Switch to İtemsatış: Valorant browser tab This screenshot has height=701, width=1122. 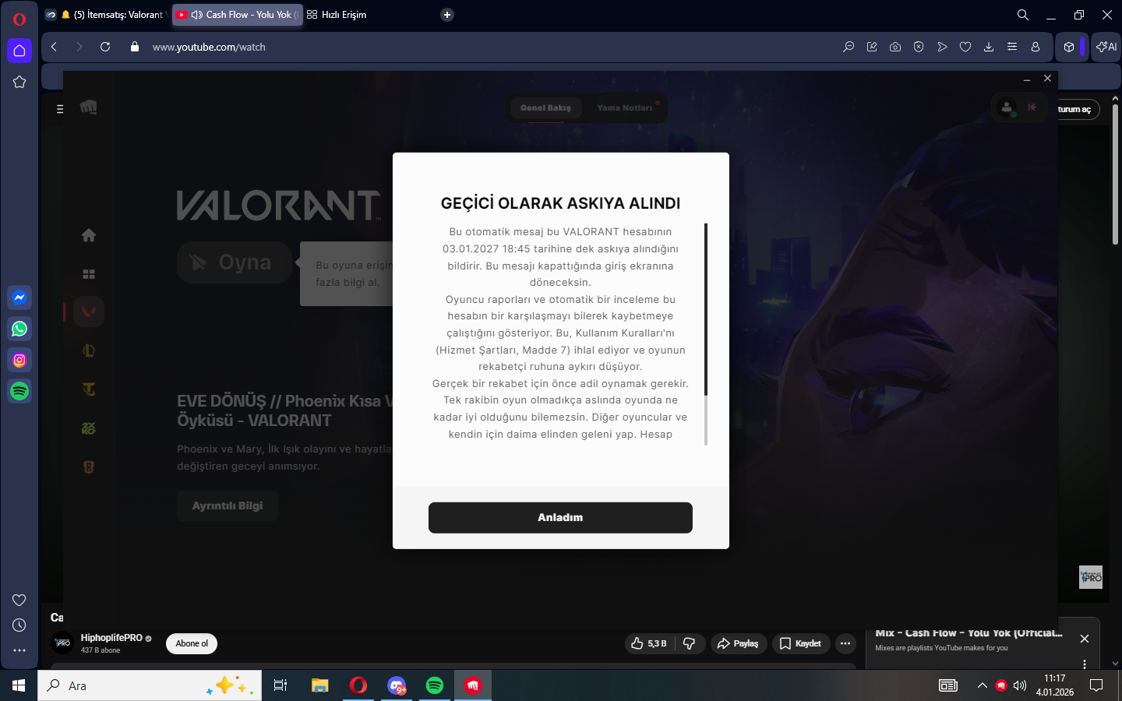(105, 15)
